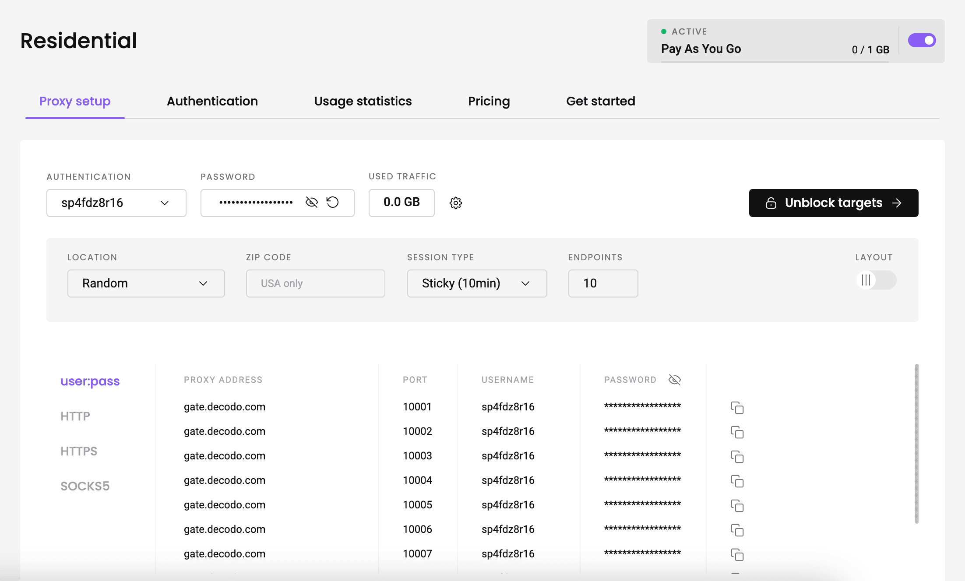Toggle password column visibility eye icon

[x=675, y=380]
